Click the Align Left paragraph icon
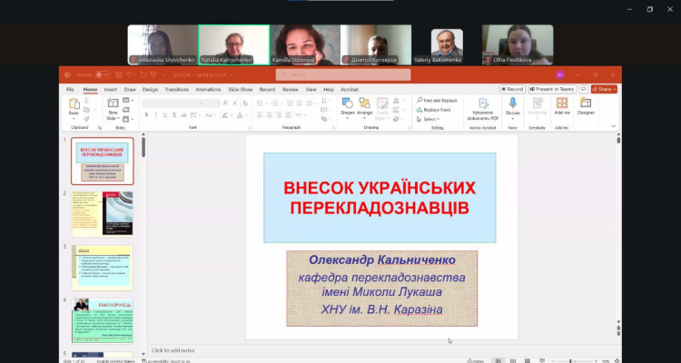The width and height of the screenshot is (681, 363). 260,115
